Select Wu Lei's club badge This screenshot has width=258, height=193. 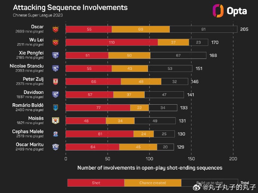pos(55,42)
